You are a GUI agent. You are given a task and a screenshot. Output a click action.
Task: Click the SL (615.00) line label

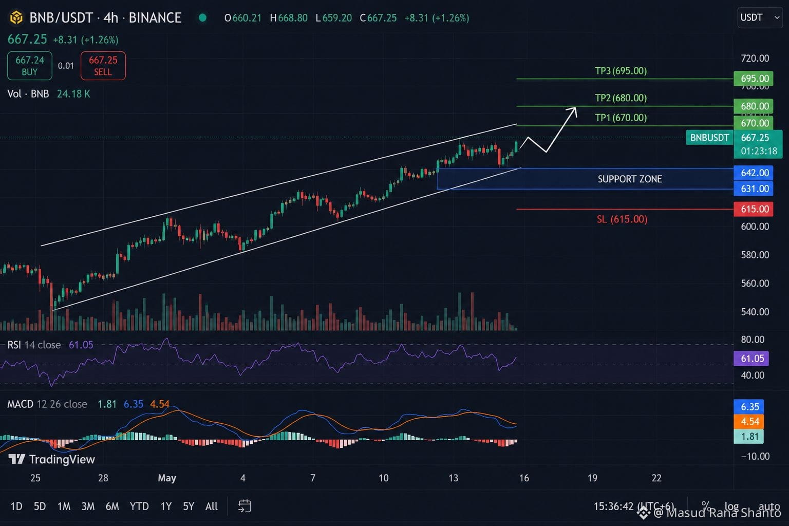(x=622, y=219)
